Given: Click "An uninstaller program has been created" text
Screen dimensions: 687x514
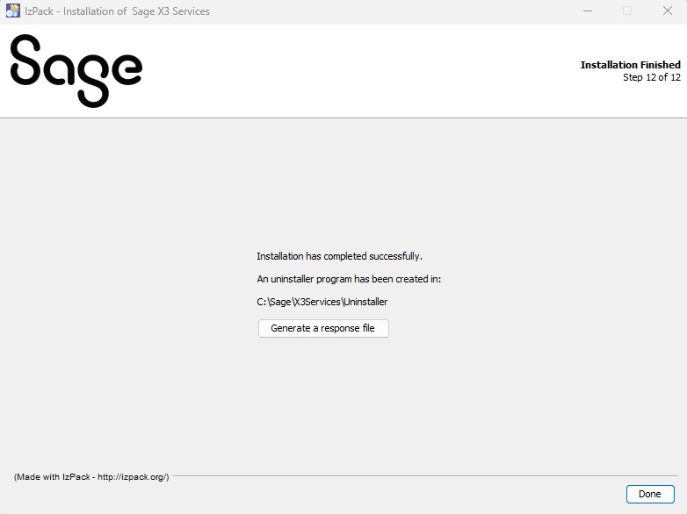Looking at the screenshot, I should (348, 279).
